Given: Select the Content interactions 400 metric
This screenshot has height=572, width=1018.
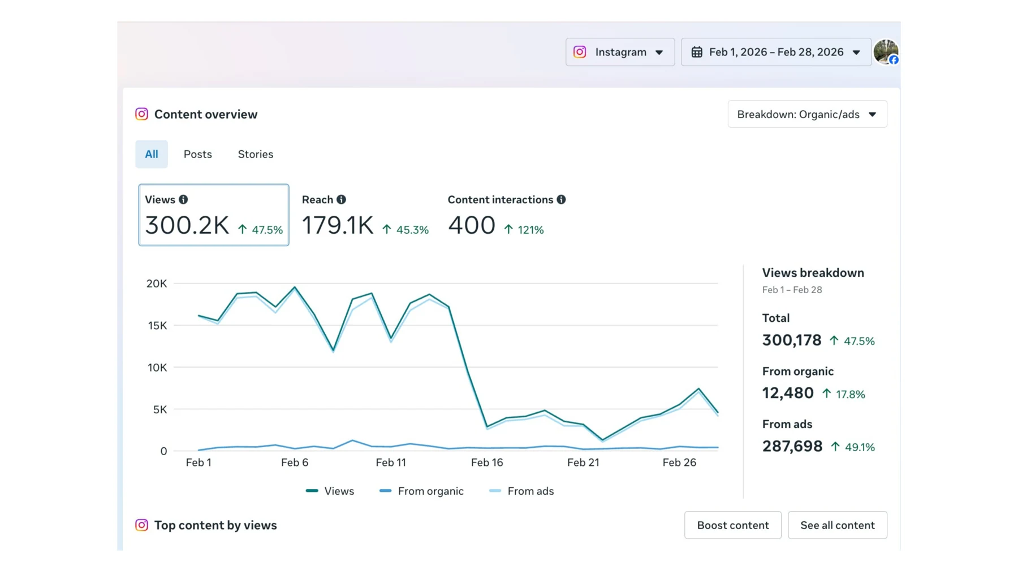Looking at the screenshot, I should click(506, 215).
